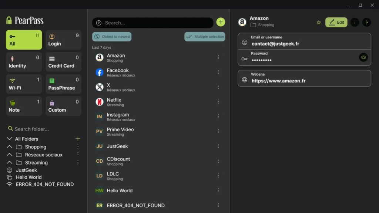Star the Amazon entry as favorite
Screen dimensions: 379x213
coord(319,22)
